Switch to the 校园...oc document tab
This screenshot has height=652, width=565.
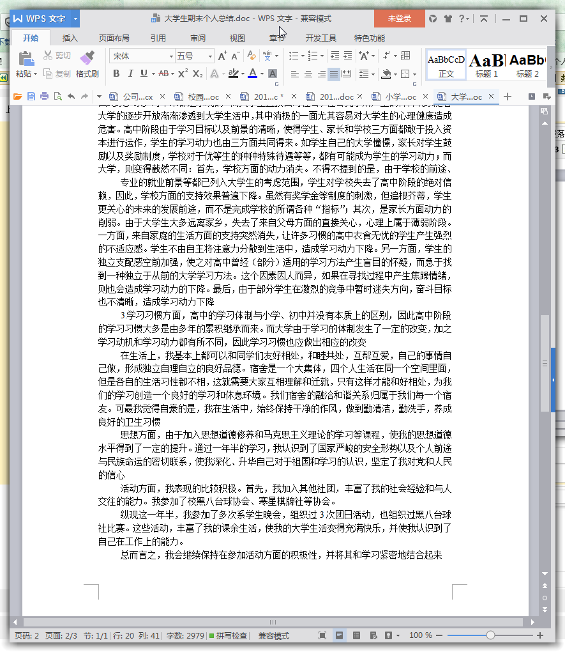pos(203,97)
